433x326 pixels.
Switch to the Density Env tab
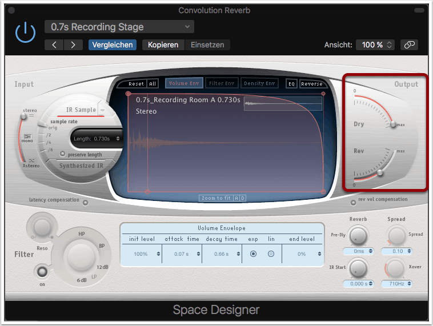[x=260, y=83]
